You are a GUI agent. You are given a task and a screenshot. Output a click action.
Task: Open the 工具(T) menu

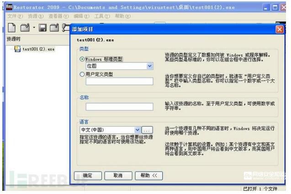pos(102,16)
